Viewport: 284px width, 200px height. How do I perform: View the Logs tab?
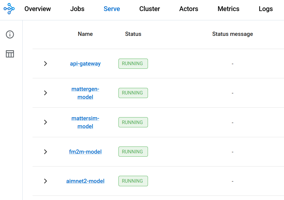[266, 9]
